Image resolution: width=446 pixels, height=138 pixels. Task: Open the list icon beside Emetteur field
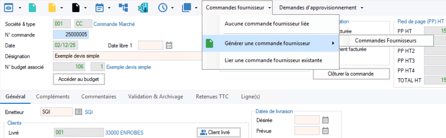[x=79, y=112]
